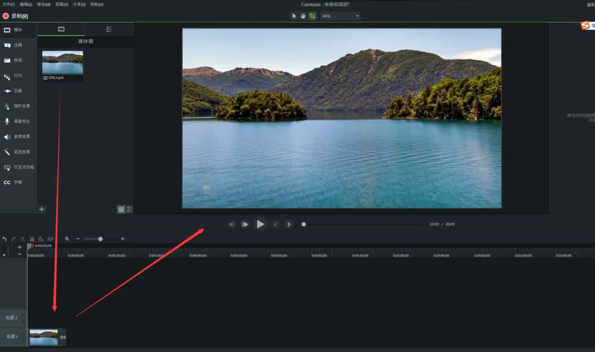
Task: Select the 014.mp4 thumbnail in media bin
Action: point(61,63)
